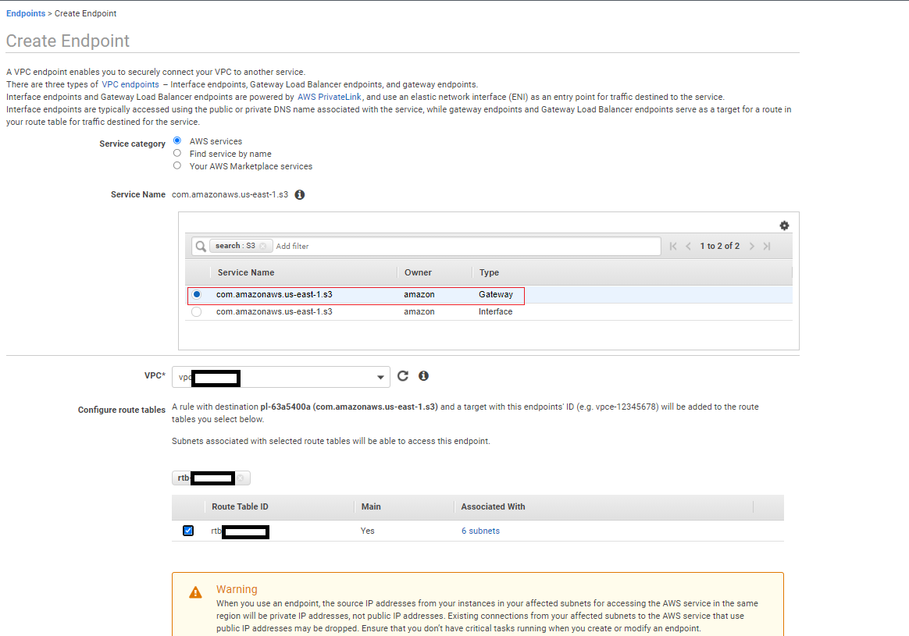The height and width of the screenshot is (636, 909).
Task: Open the Endpoints breadcrumb link
Action: pos(26,13)
